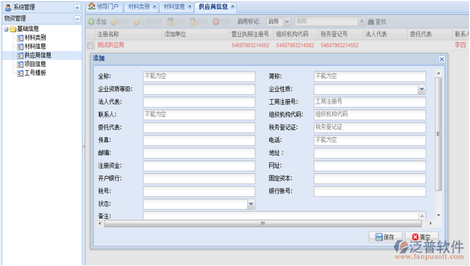Click the 全称 input field
The image size is (470, 266).
click(199, 77)
